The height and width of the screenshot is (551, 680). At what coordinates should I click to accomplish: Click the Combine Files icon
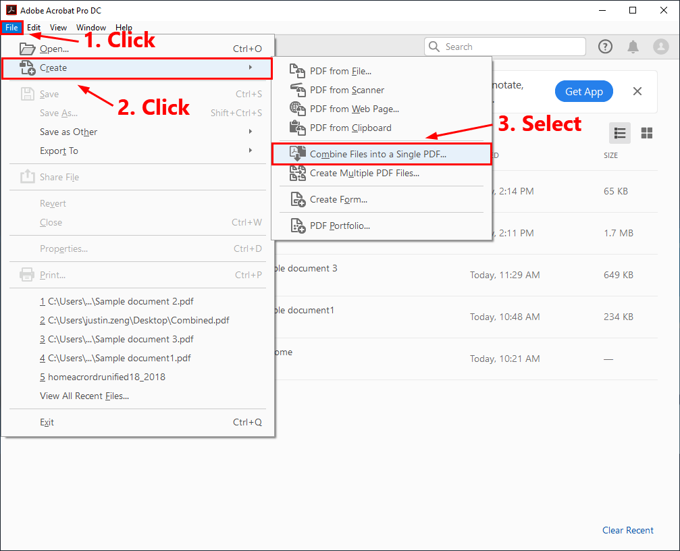(x=298, y=154)
